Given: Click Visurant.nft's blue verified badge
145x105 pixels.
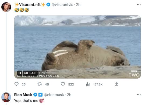Looking at the screenshot, I should (x=48, y=5).
